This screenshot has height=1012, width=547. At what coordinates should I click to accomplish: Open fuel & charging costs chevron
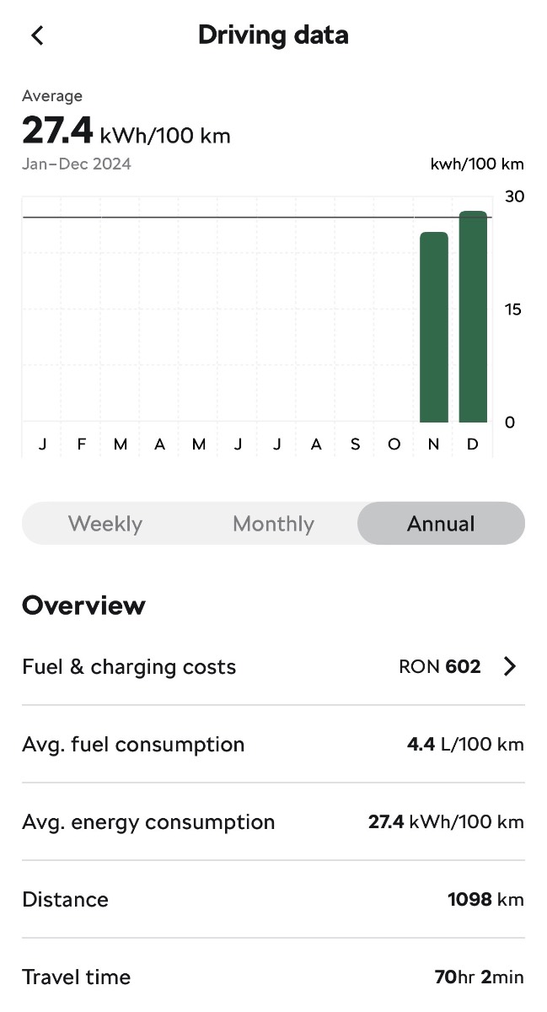pos(509,666)
